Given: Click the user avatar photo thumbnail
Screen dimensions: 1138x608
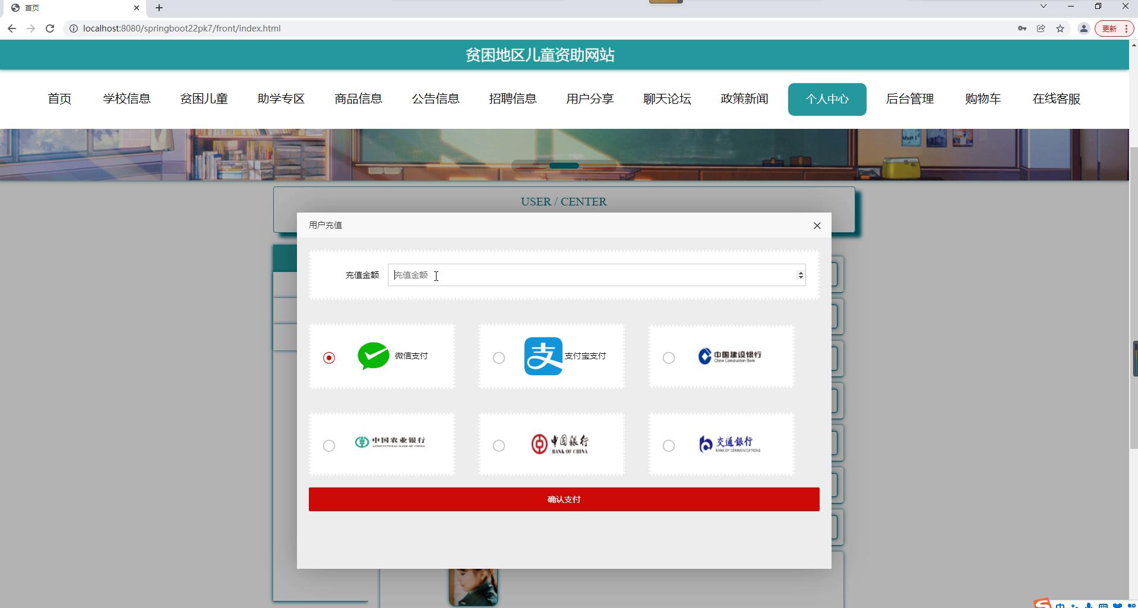Looking at the screenshot, I should pos(473,586).
